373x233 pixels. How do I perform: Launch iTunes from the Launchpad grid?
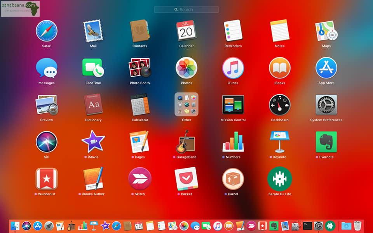point(233,68)
